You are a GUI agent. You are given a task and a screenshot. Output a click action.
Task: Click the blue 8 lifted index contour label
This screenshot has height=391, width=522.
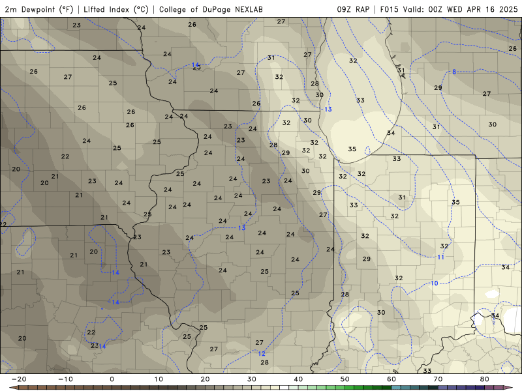pyautogui.click(x=454, y=72)
